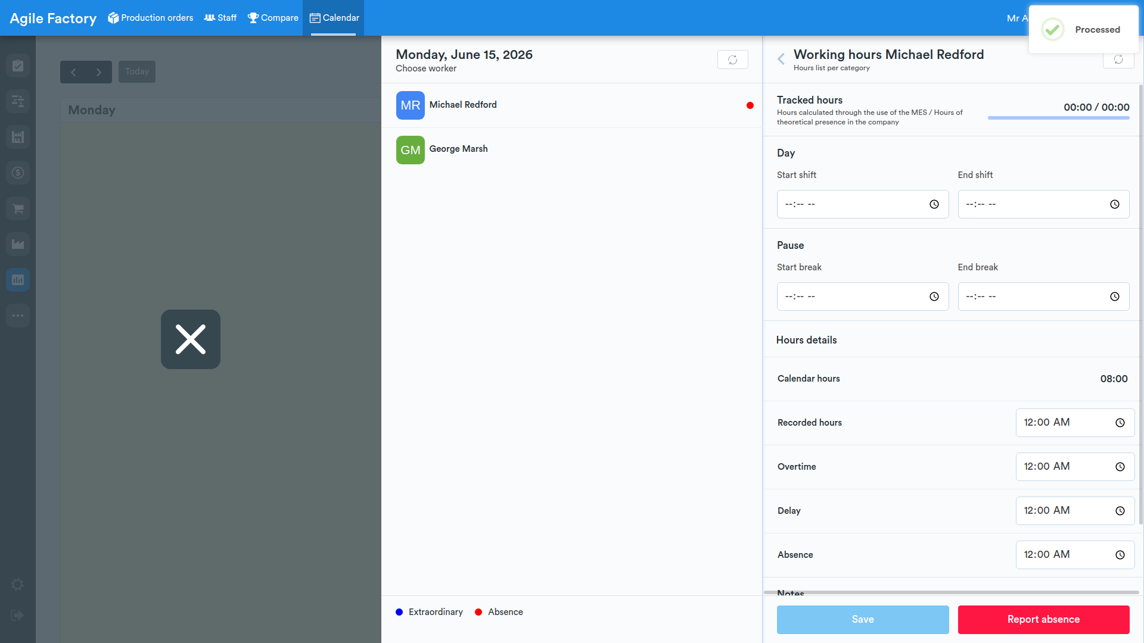Open the Start shift clock picker
1144x643 pixels.
(x=934, y=204)
